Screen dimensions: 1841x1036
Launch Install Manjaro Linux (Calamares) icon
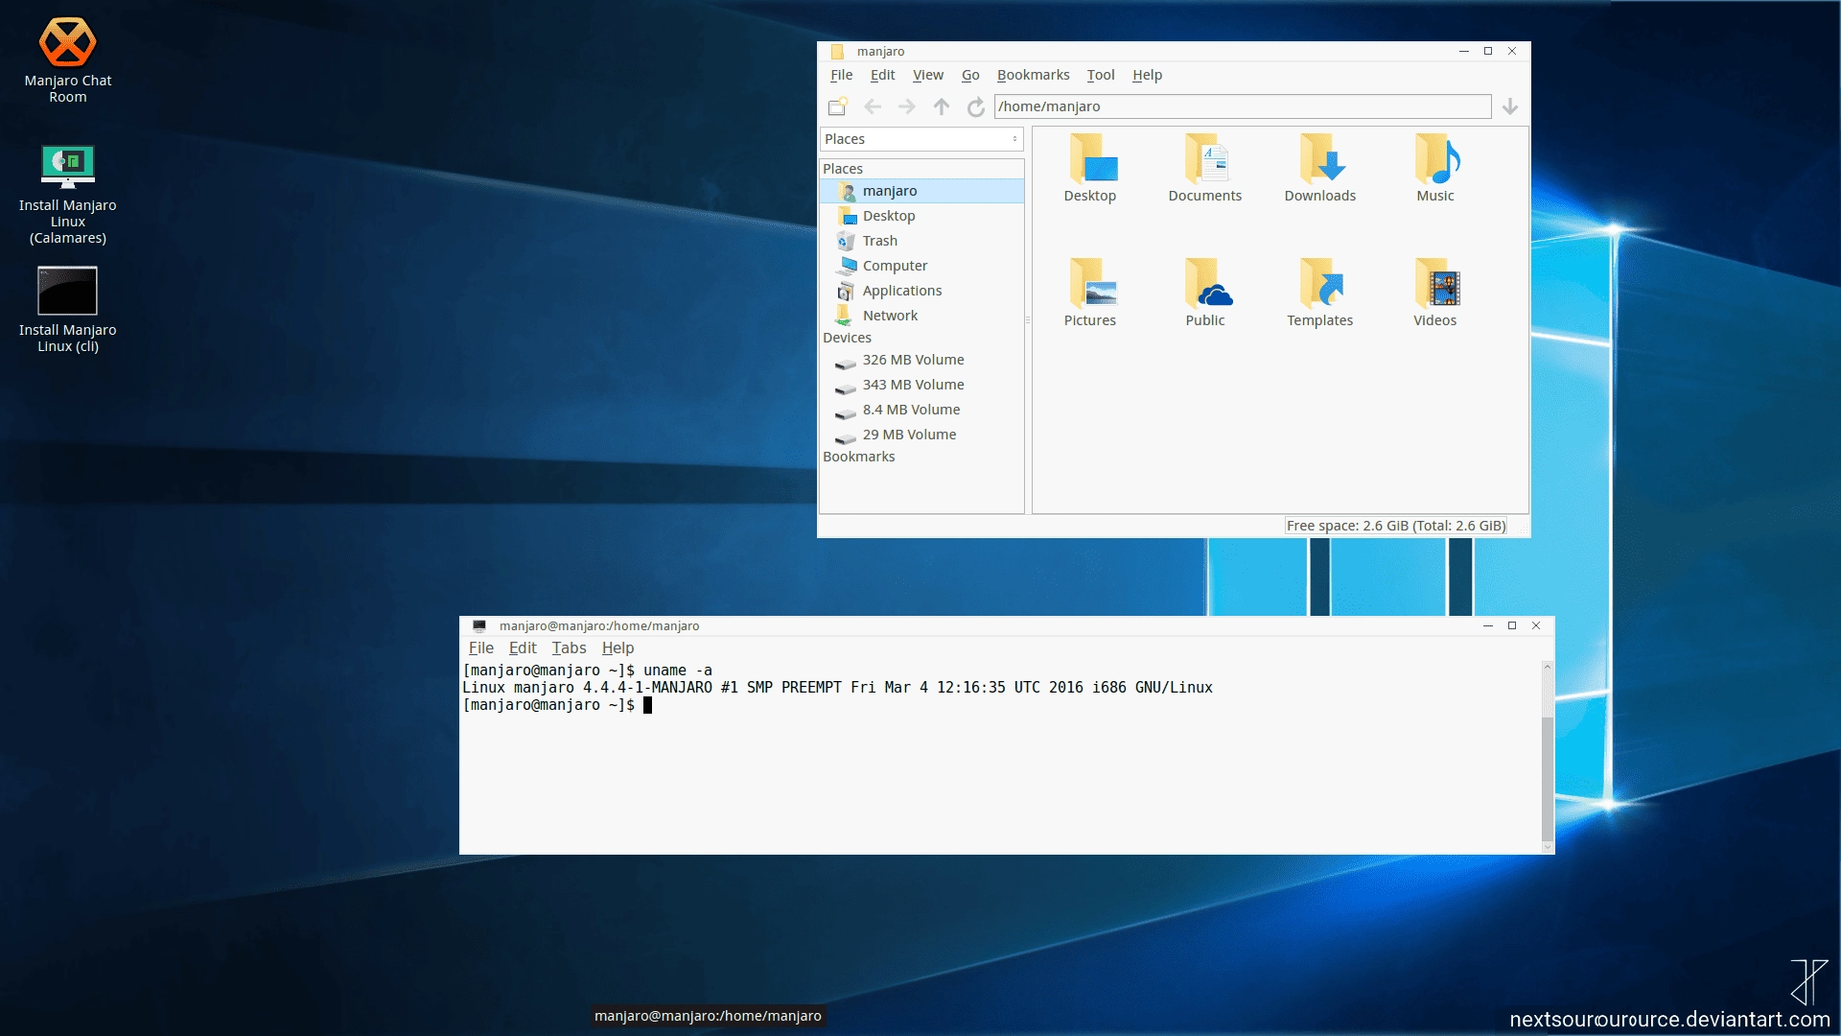coord(67,195)
